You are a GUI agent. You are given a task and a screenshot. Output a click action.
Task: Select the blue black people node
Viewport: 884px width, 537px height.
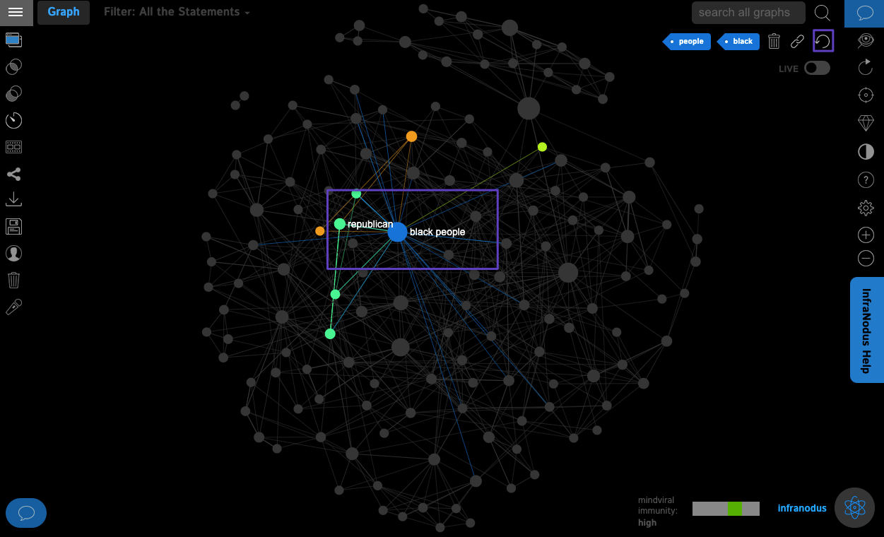[397, 232]
